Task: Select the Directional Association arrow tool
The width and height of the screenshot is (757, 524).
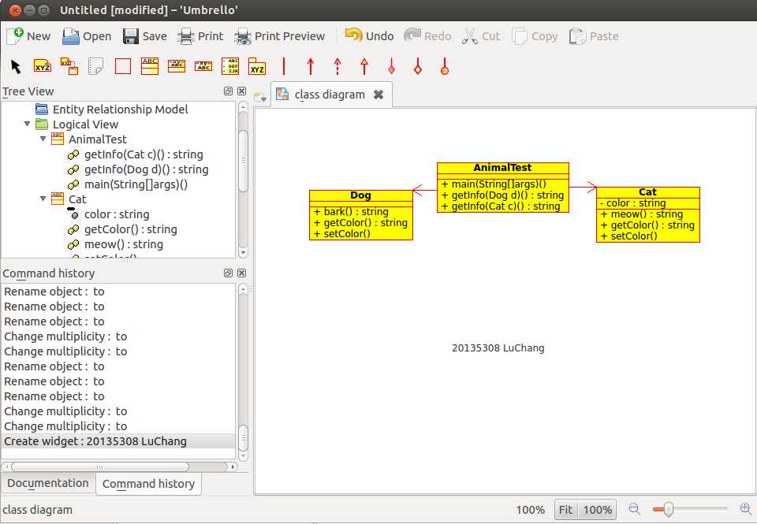Action: [311, 66]
